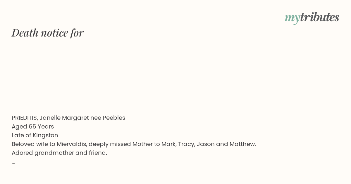Click the "Aged 65 Years" line
The width and height of the screenshot is (351, 184).
tap(33, 127)
